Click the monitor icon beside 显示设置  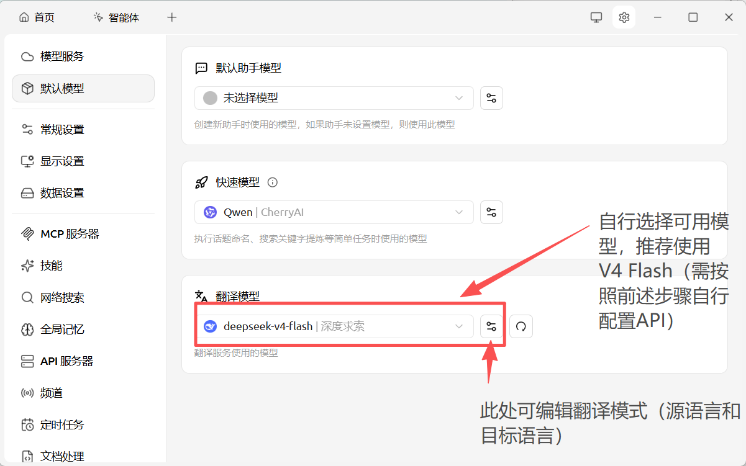(27, 161)
